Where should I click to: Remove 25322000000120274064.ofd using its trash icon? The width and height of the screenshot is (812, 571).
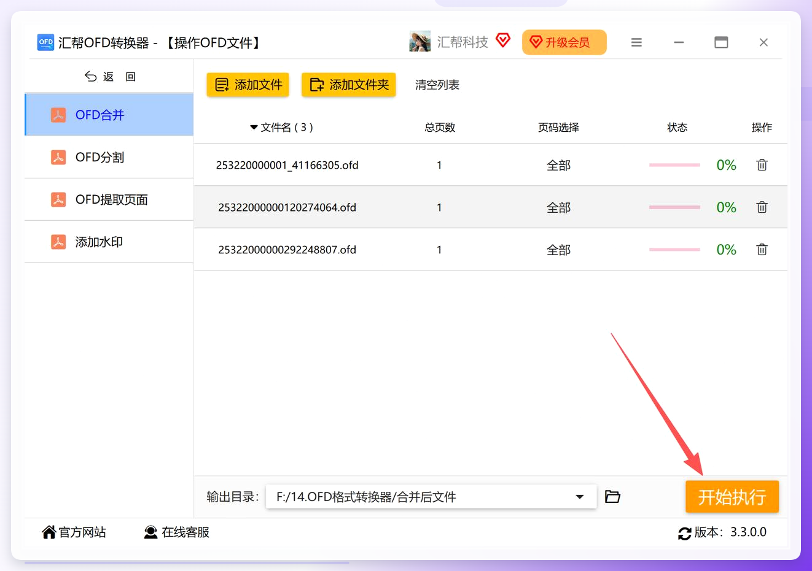coord(762,207)
